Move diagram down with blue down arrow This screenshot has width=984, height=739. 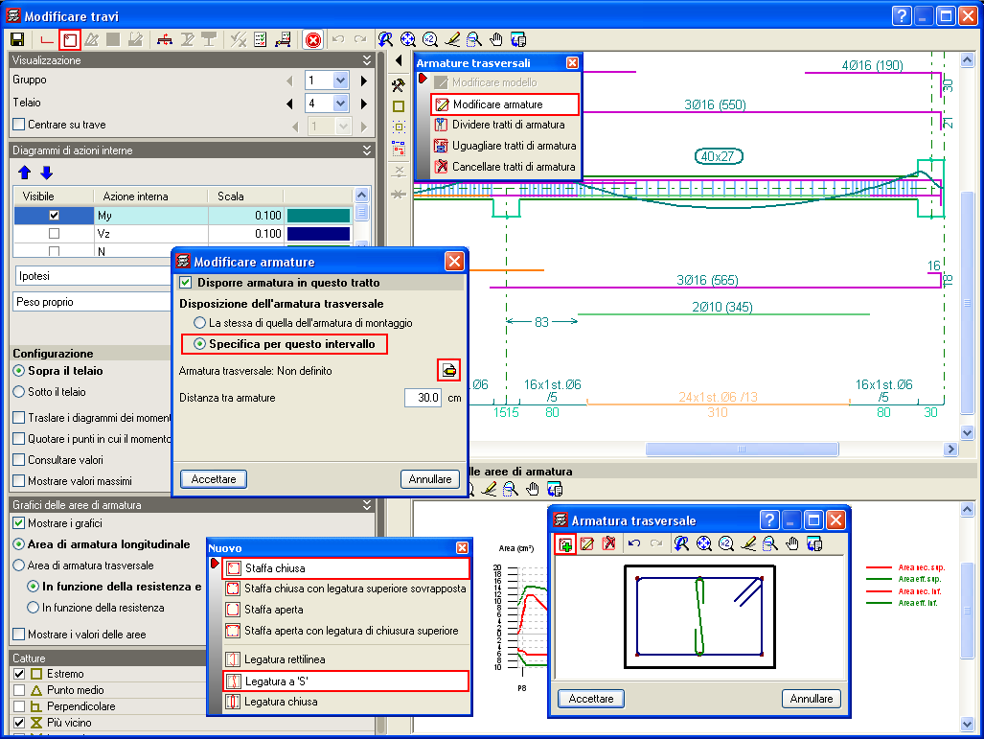coord(46,173)
